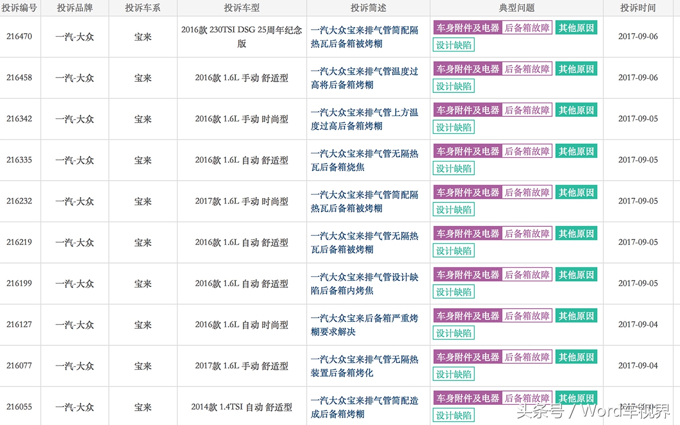This screenshot has width=680, height=425.
Task: Click '设计缺陷' tag in row 216470
Action: pos(454,45)
